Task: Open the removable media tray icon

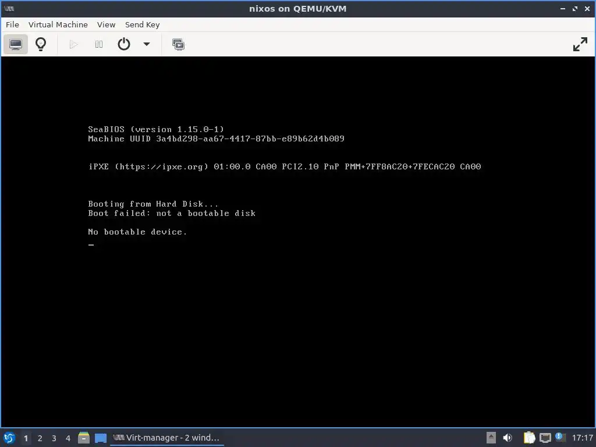Action: 491,438
